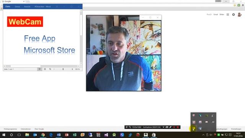Click pink shield icon in tray popup
Image resolution: width=245 pixels, height=138 pixels.
(x=194, y=116)
